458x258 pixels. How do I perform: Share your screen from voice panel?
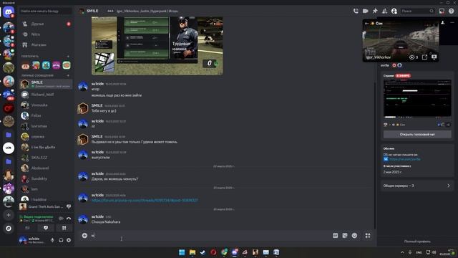tap(46, 228)
